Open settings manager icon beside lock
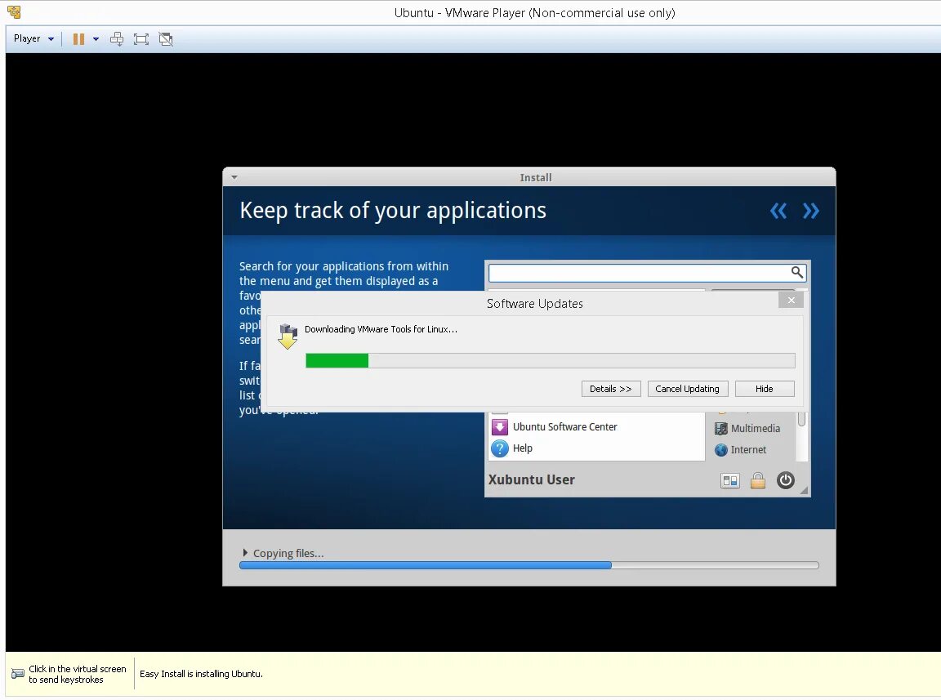941x700 pixels. click(729, 481)
